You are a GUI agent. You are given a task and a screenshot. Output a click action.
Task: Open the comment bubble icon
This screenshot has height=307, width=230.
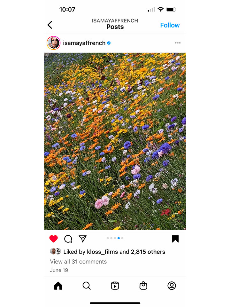pos(68,239)
